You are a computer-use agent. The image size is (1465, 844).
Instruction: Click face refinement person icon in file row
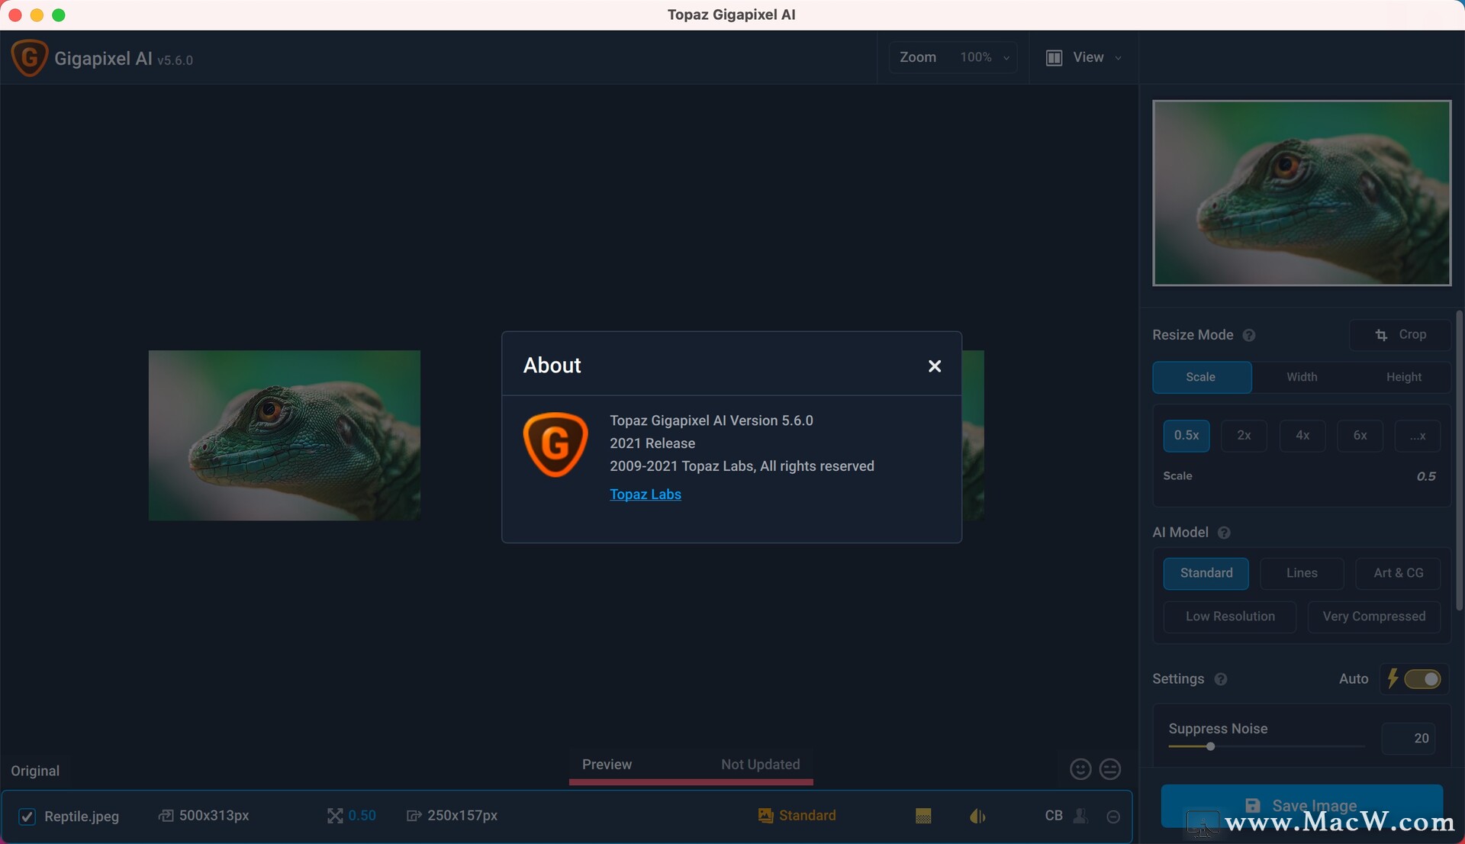click(1080, 817)
